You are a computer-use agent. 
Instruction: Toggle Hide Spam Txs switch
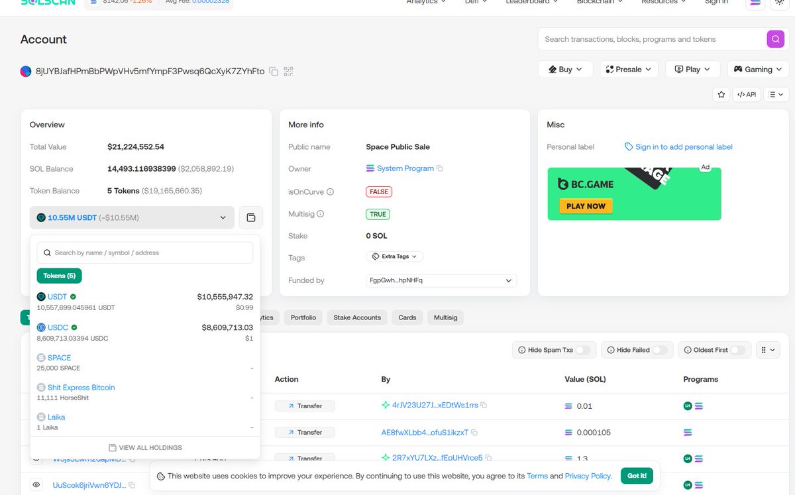pos(583,350)
